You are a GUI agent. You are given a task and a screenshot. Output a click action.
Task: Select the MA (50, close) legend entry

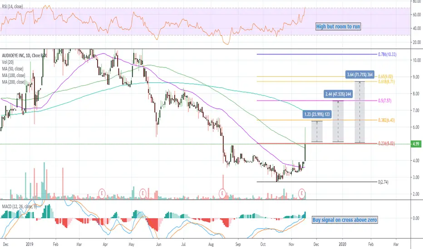(12, 69)
